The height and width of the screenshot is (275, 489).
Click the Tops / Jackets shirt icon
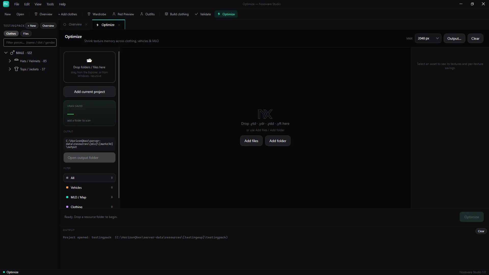[16, 69]
